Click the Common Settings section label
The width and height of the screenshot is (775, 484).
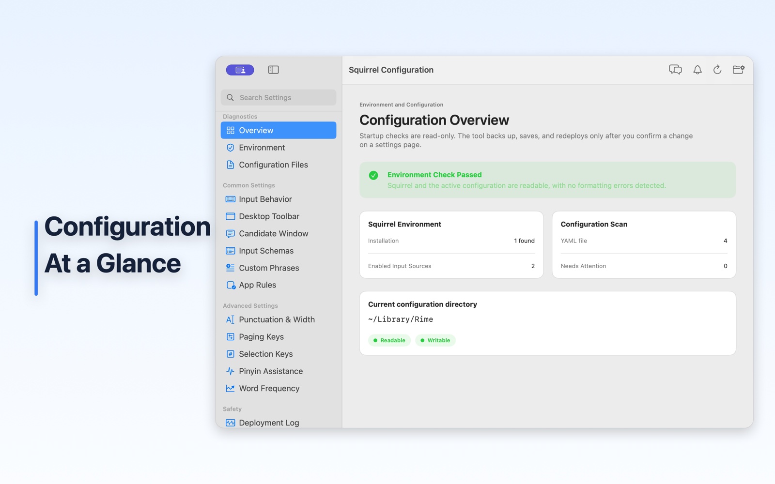pyautogui.click(x=249, y=185)
